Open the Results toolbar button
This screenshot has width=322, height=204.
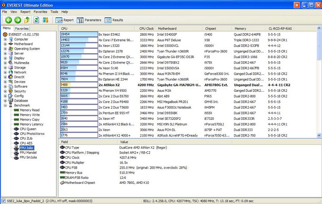[114, 20]
